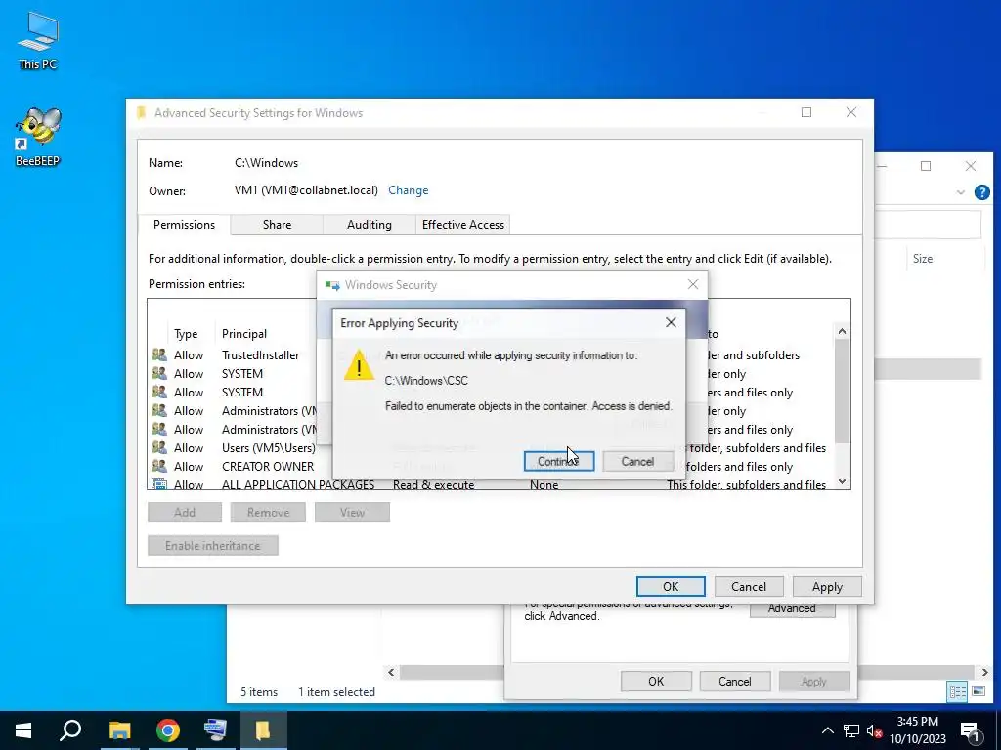The width and height of the screenshot is (1001, 750).
Task: Click Advanced in the Properties dialog
Action: pyautogui.click(x=792, y=609)
